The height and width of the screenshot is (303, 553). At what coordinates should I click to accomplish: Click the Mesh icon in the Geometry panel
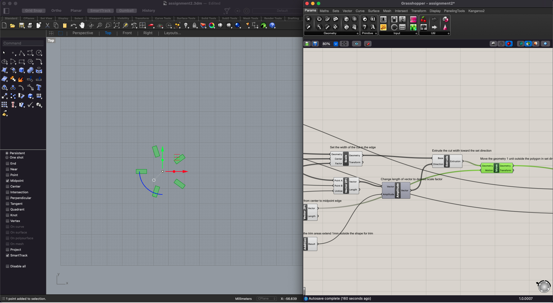[355, 19]
